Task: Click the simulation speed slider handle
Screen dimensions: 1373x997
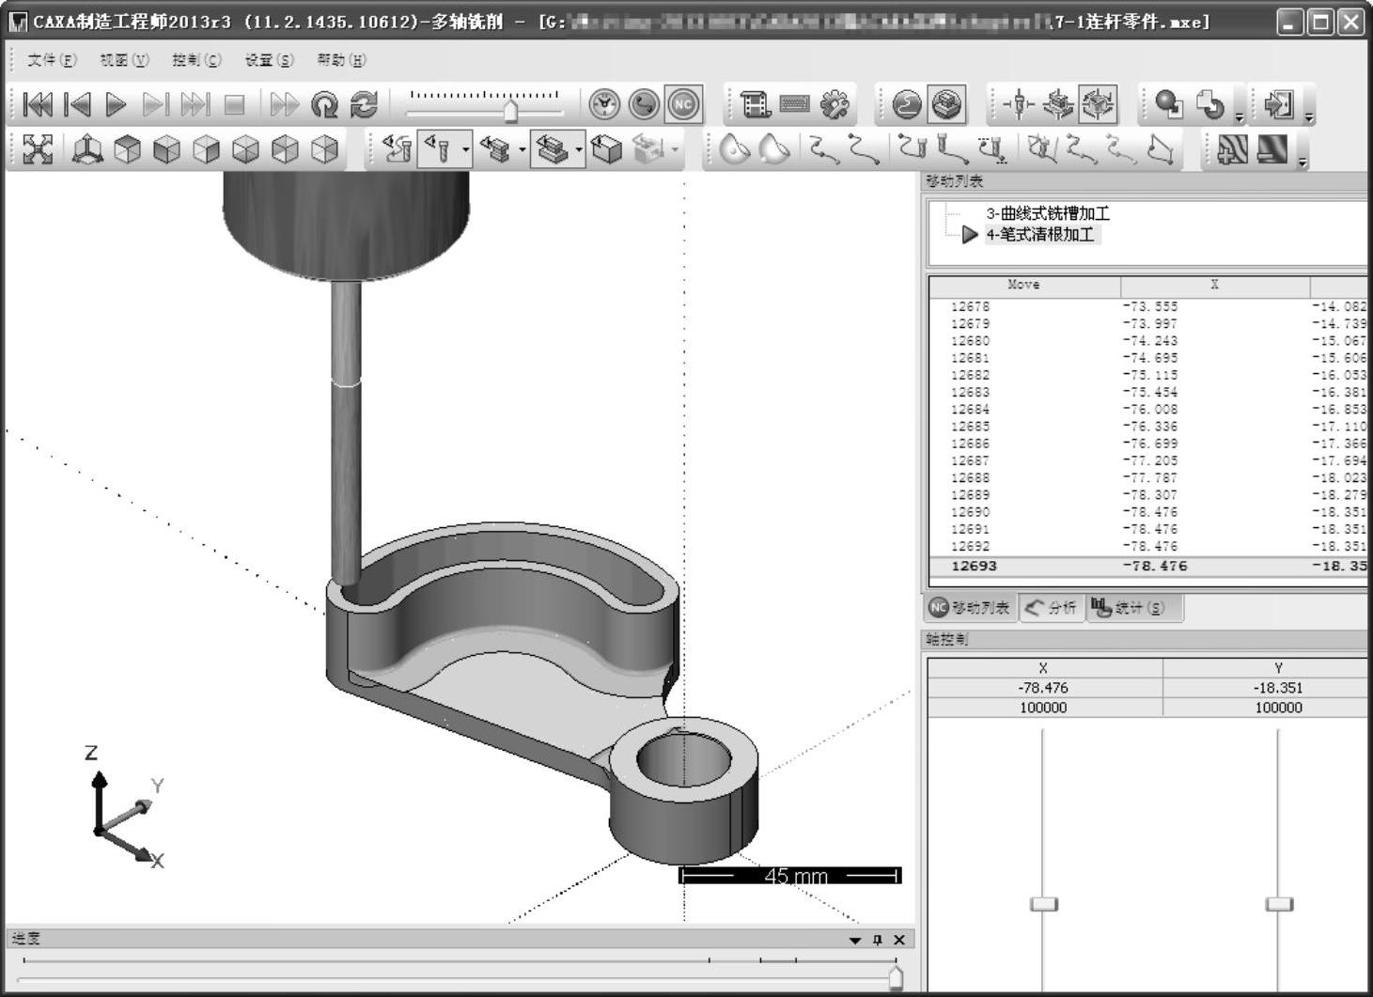Action: click(x=510, y=112)
